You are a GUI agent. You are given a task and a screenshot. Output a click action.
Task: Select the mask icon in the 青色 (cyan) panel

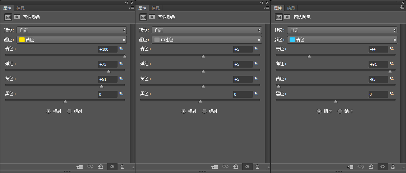point(287,17)
